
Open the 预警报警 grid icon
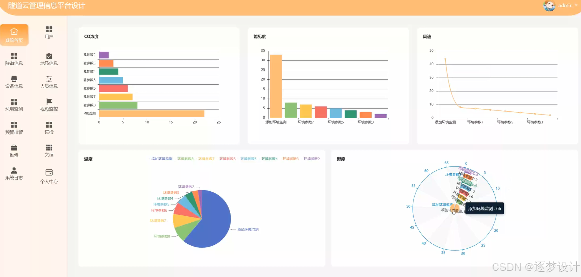[x=14, y=125]
